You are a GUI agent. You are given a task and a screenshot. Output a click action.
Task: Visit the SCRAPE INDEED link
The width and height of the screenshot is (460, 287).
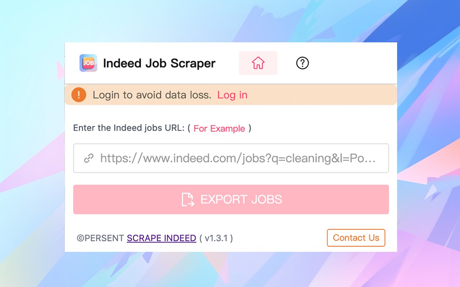pos(161,238)
